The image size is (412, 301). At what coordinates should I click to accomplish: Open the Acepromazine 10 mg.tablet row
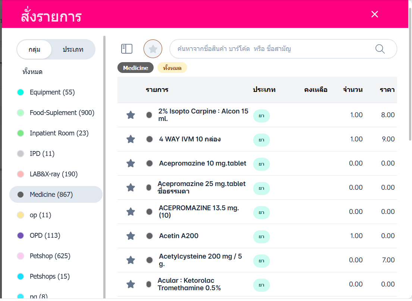click(257, 163)
